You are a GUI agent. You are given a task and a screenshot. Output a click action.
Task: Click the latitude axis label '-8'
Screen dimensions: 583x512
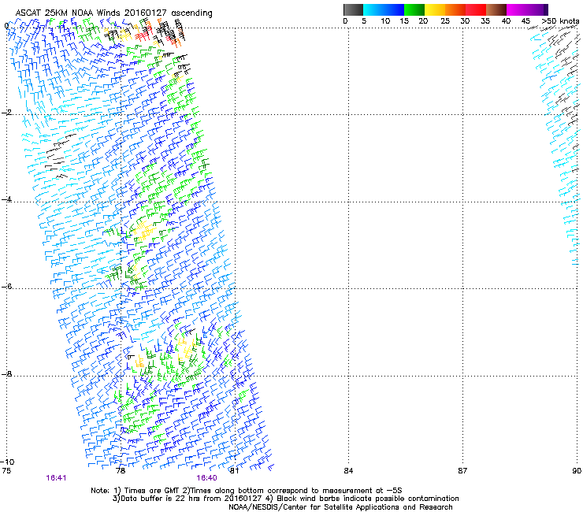click(6, 373)
